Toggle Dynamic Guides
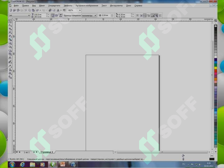The height and width of the screenshot is (168, 224). 148,16
